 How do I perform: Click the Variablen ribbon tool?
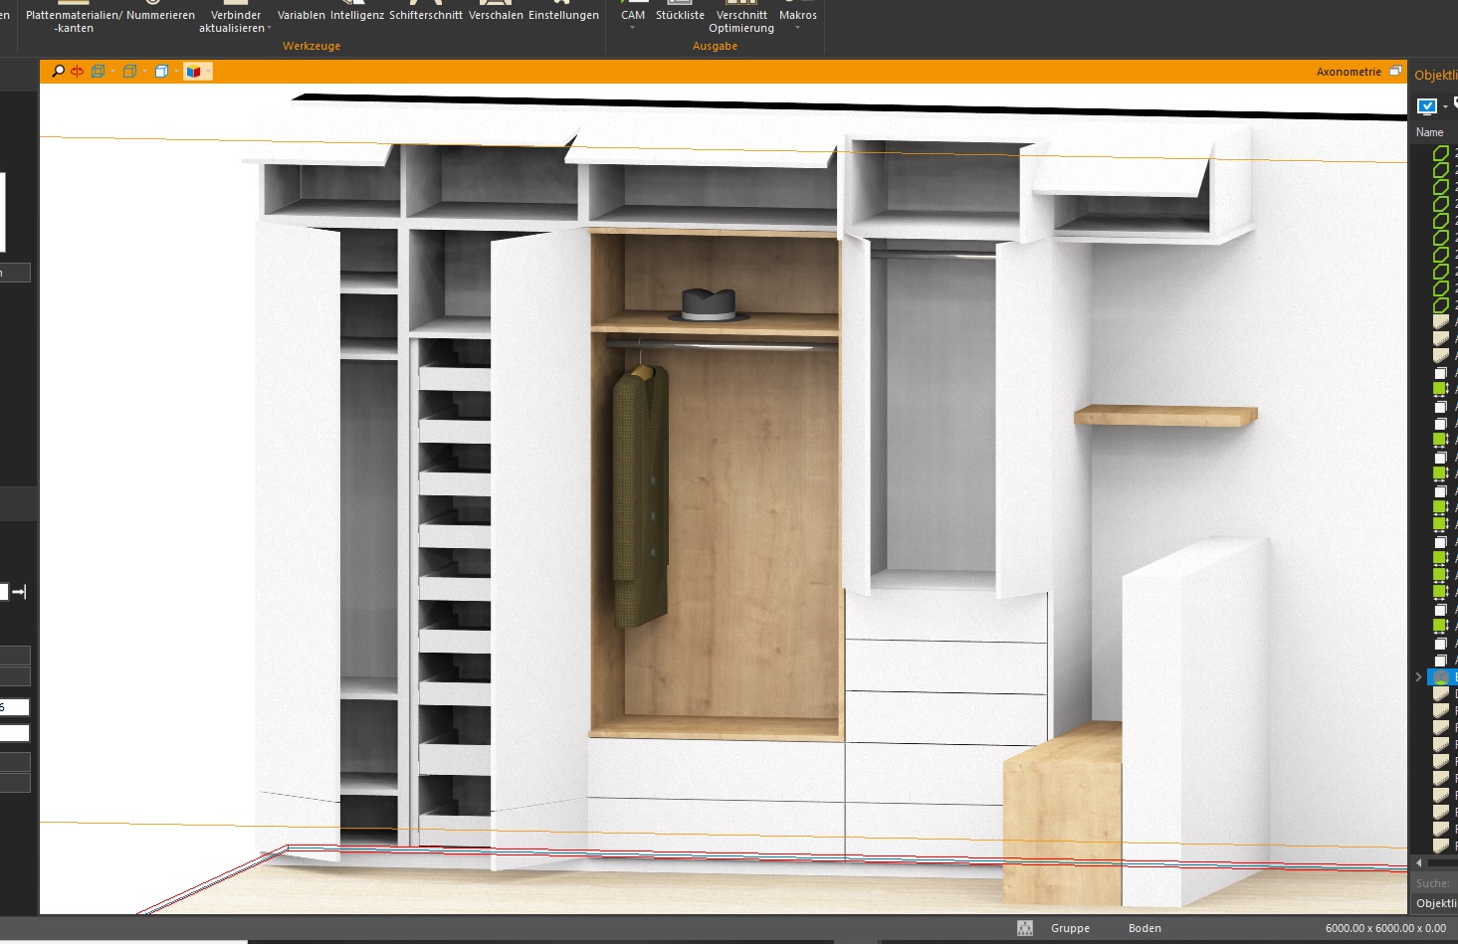[x=301, y=15]
